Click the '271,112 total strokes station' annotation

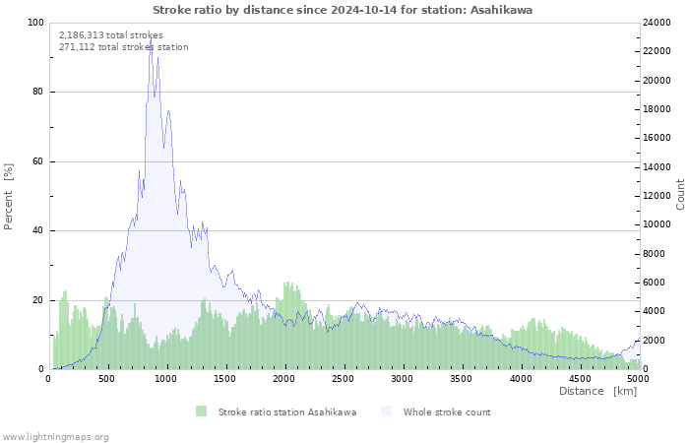pos(123,47)
